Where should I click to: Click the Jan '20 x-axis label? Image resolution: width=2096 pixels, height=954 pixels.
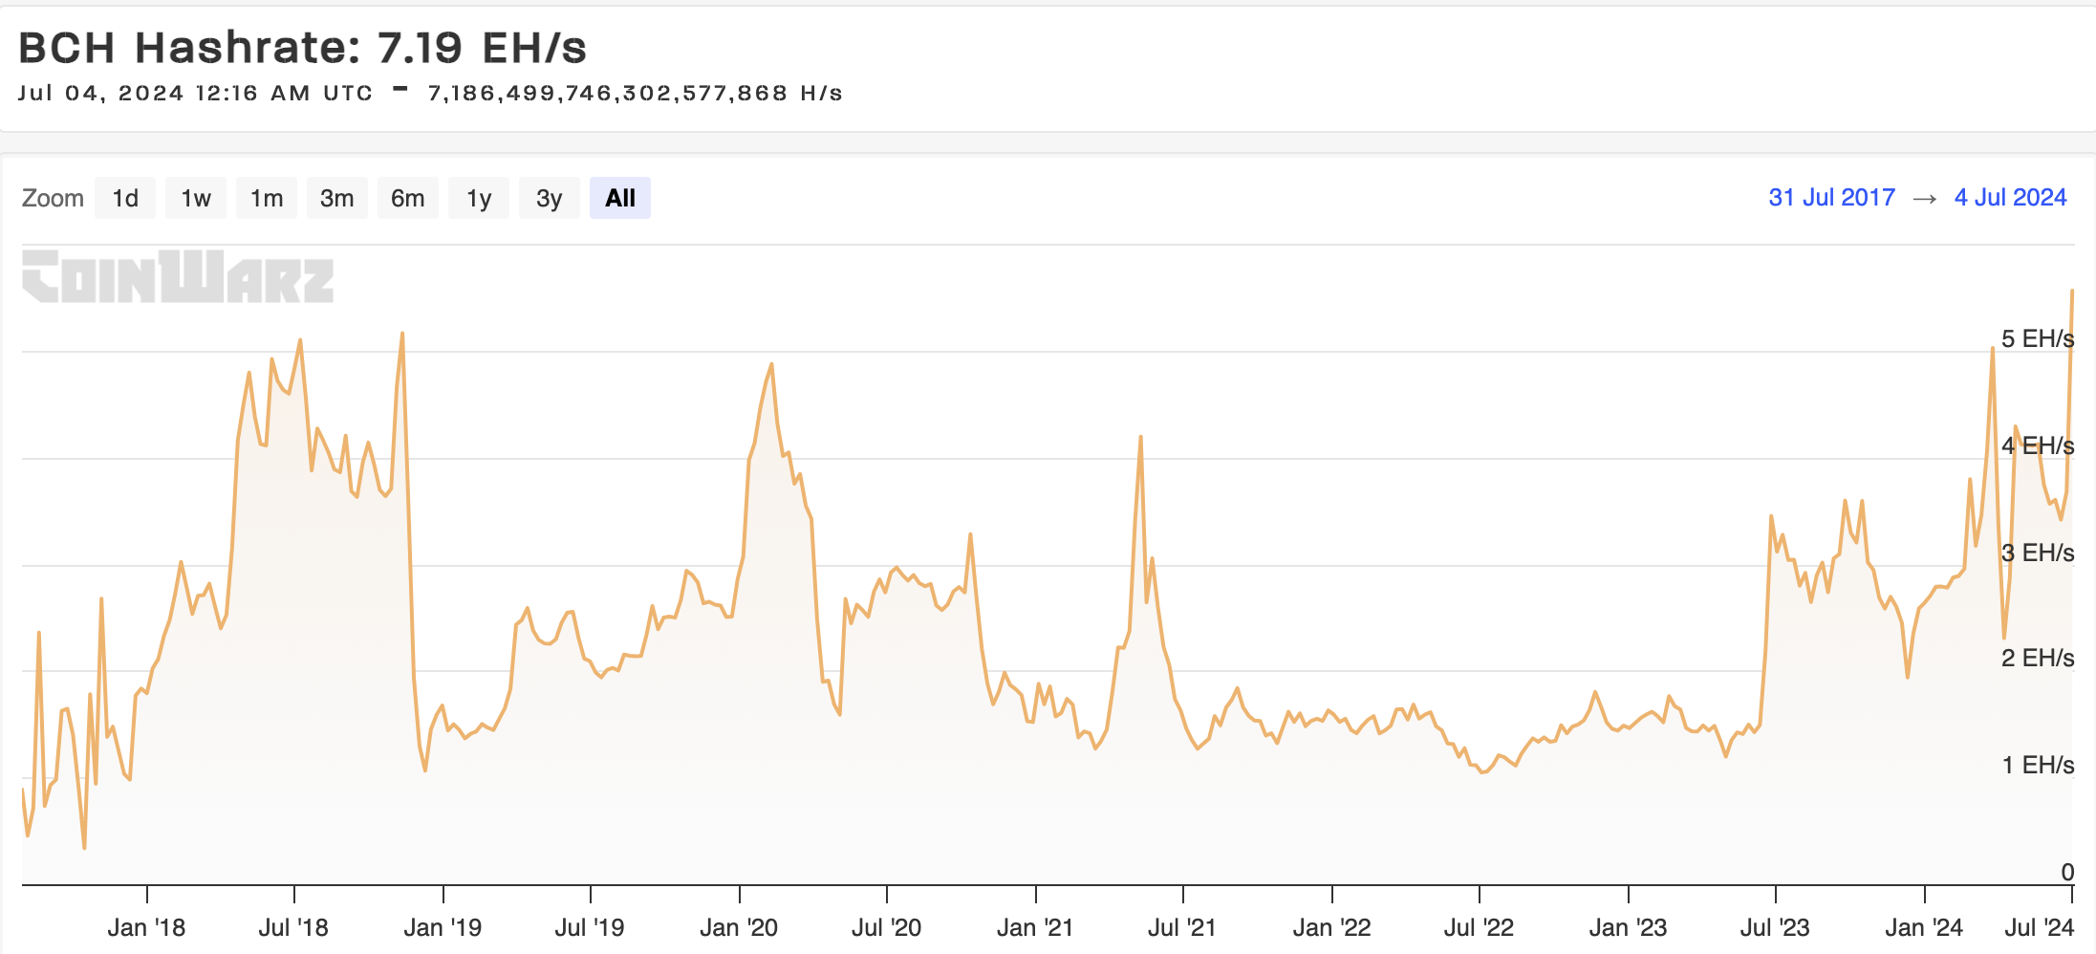[x=739, y=927]
